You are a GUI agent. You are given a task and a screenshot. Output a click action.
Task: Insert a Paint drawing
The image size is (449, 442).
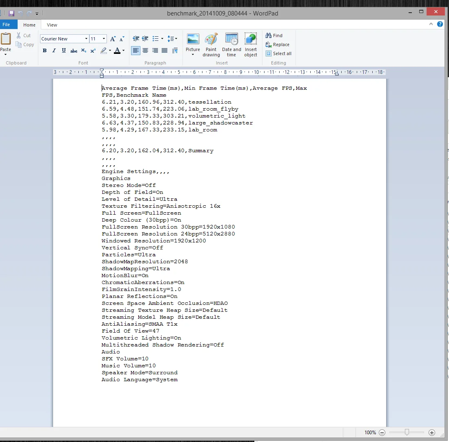(211, 44)
